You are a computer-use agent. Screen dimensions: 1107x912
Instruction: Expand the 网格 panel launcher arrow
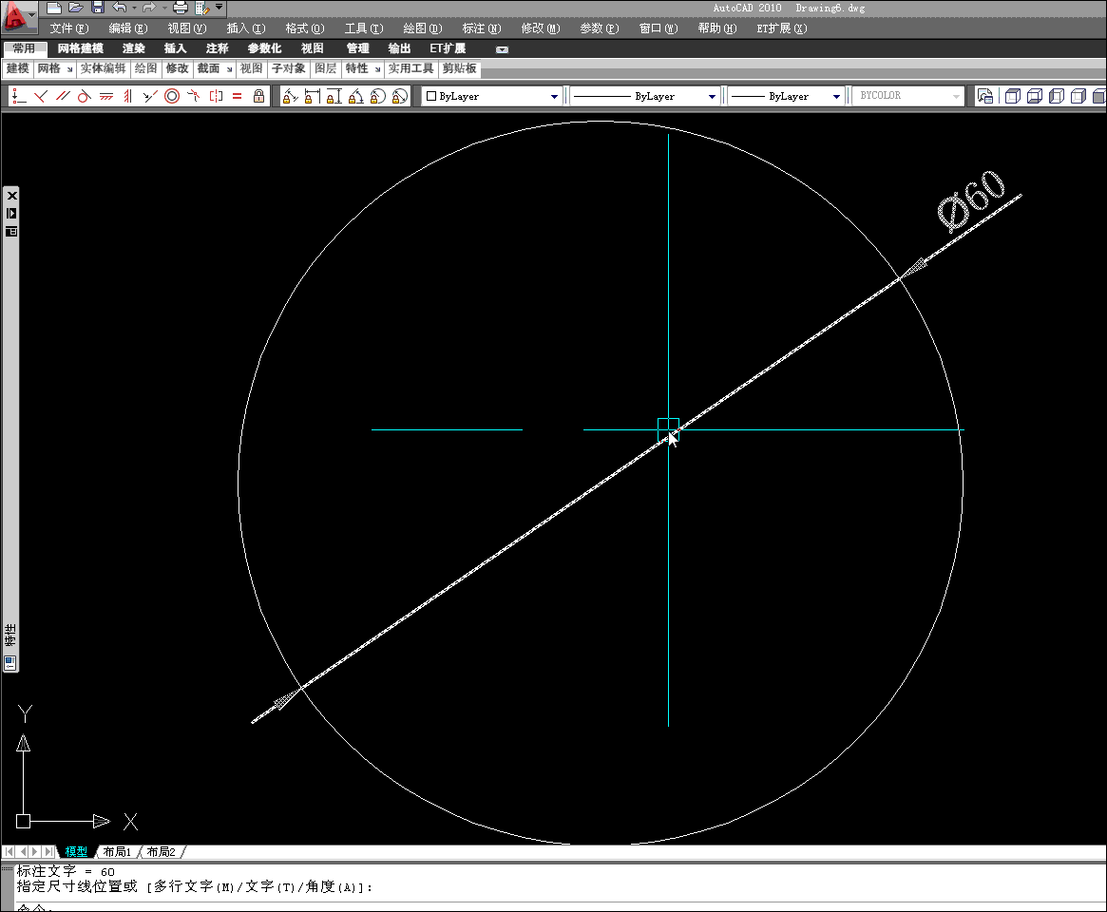pos(70,69)
